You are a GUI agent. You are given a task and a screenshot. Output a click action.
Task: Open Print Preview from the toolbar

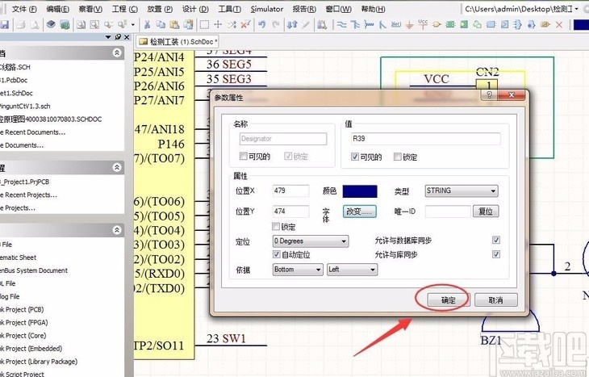click(35, 25)
